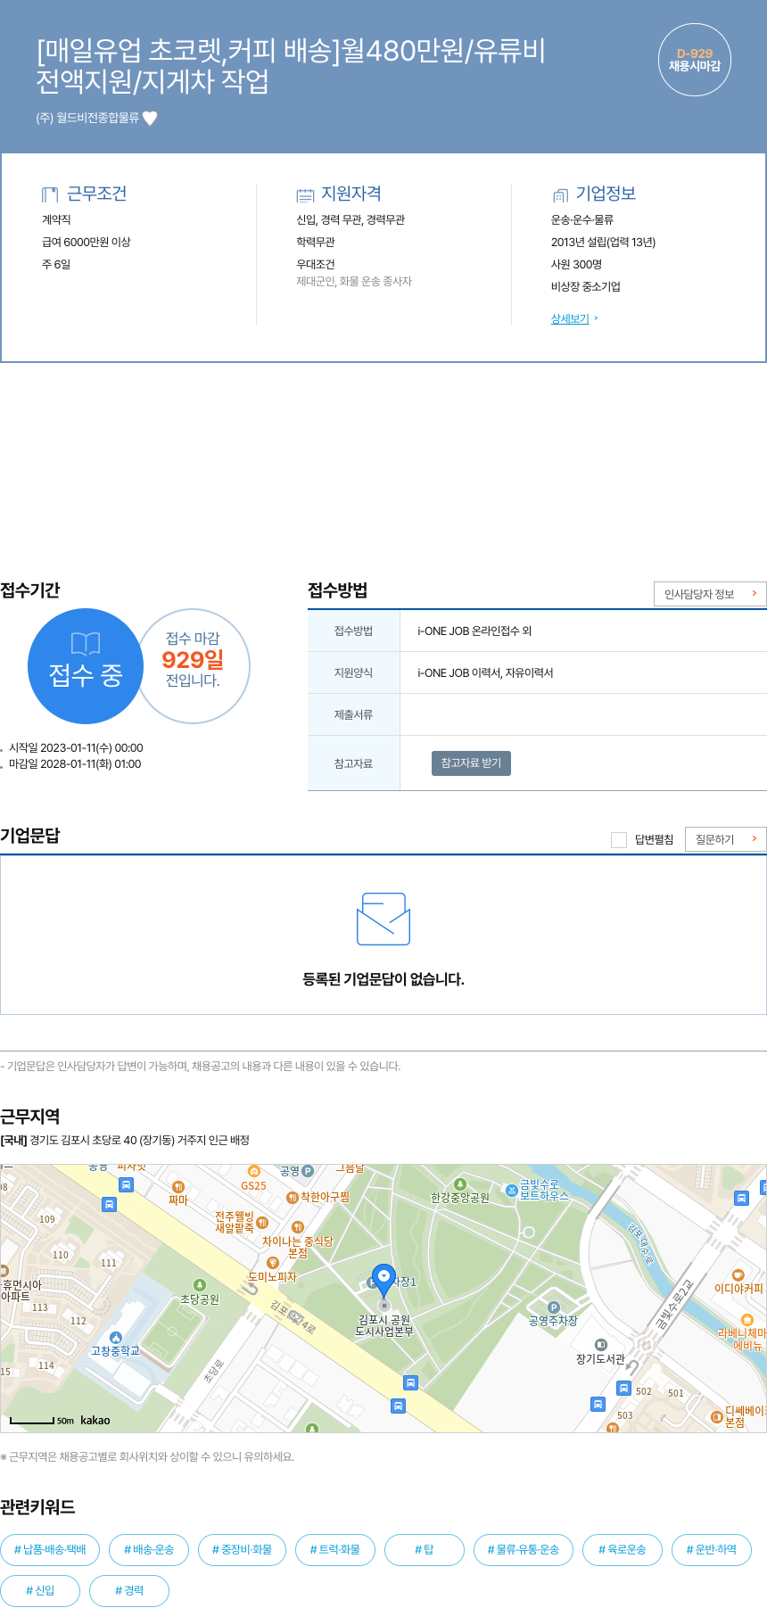Select the #배송·운송 keyword tag
The image size is (767, 1608).
pos(149,1550)
